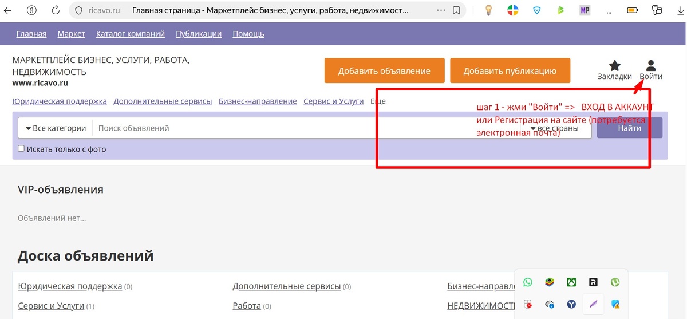This screenshot has height=319, width=687.
Task: Open the 'Все категории' dropdown
Action: (x=55, y=128)
